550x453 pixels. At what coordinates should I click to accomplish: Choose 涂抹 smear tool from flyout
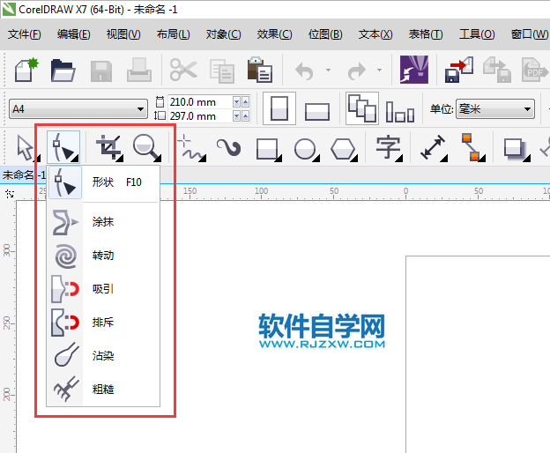tap(103, 221)
